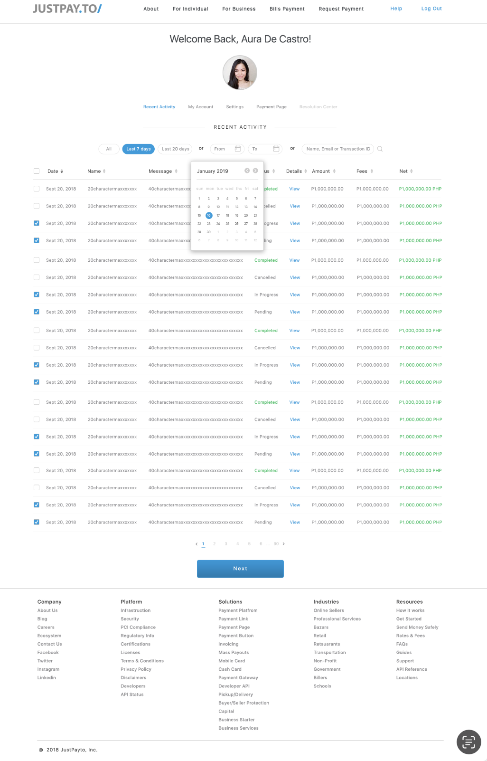
Task: Open the Contact Us footer link
Action: coord(50,644)
